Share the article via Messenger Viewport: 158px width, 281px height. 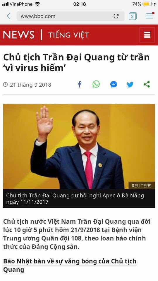[x=114, y=84]
